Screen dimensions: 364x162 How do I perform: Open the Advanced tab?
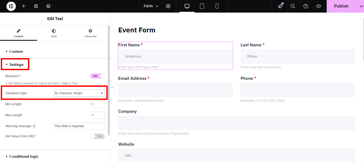90,33
